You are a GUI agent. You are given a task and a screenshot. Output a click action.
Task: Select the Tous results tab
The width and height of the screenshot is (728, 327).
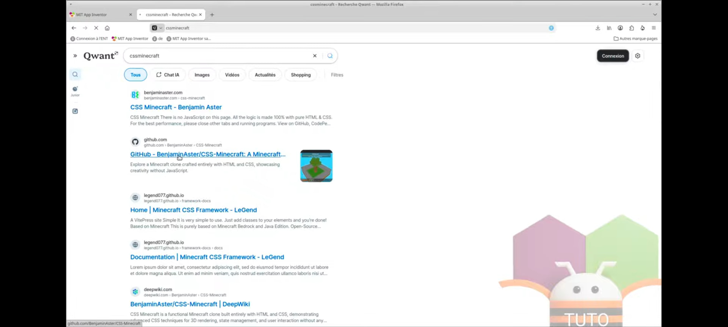pyautogui.click(x=135, y=75)
